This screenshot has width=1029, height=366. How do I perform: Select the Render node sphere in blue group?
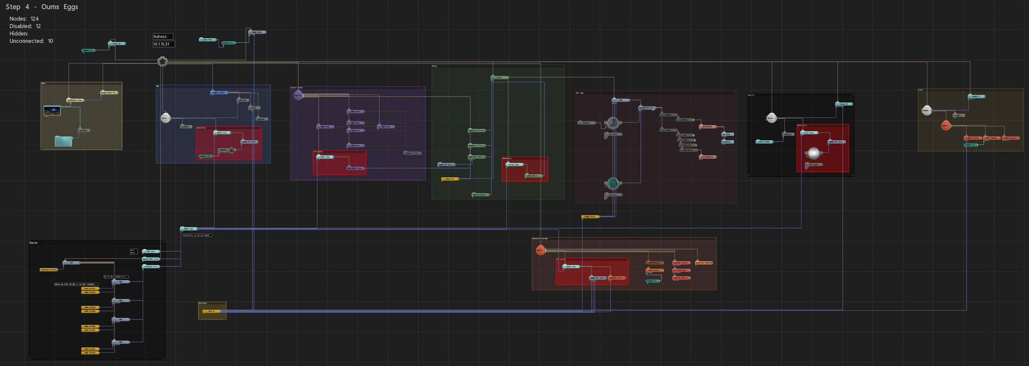165,118
